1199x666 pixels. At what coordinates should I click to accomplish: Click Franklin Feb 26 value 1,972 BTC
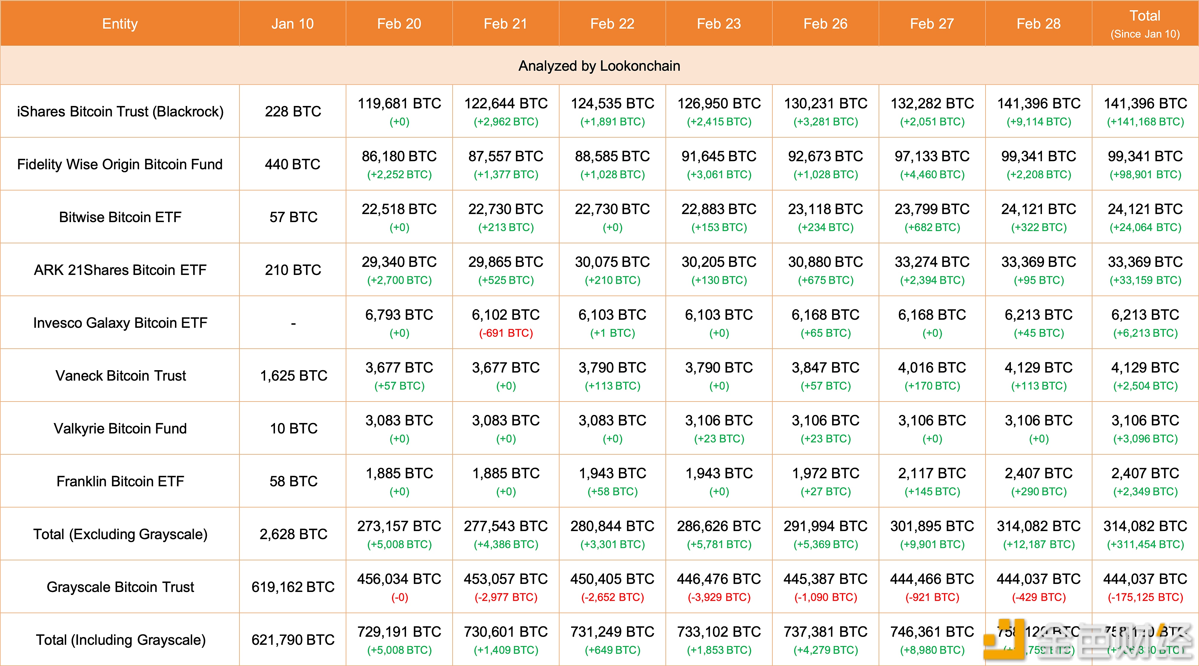(x=826, y=473)
